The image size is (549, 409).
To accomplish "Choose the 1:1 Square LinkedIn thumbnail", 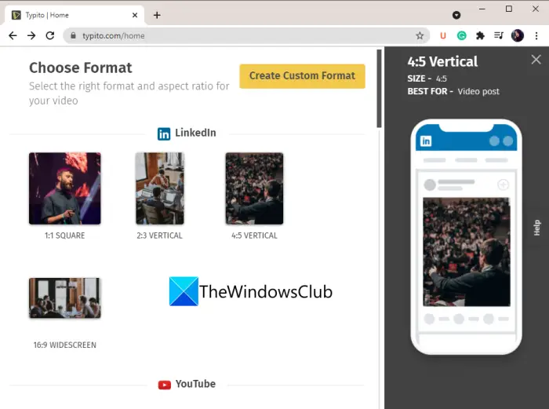I will [x=65, y=188].
